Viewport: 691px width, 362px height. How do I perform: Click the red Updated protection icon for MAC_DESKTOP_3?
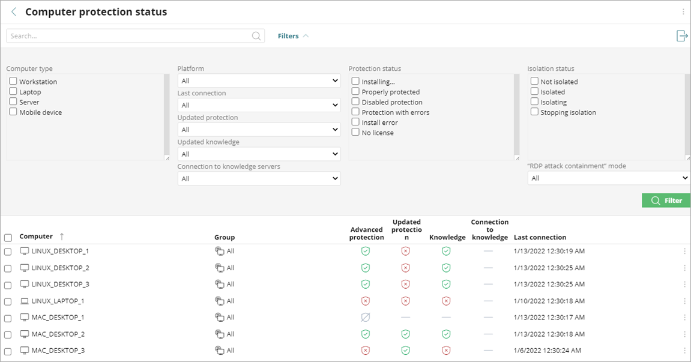(x=405, y=350)
